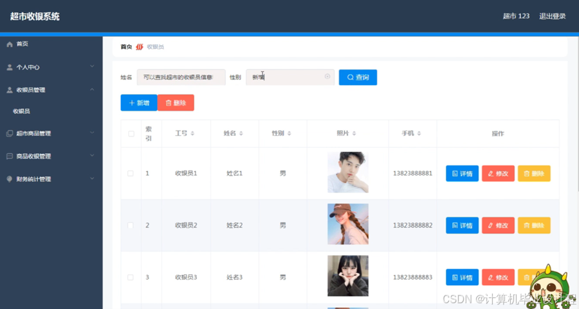579x309 pixels.
Task: Sort by 性别 column arrows
Action: click(x=289, y=133)
